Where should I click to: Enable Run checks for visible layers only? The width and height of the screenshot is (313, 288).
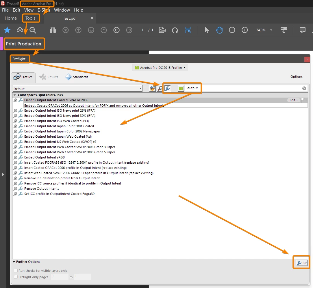point(16,271)
